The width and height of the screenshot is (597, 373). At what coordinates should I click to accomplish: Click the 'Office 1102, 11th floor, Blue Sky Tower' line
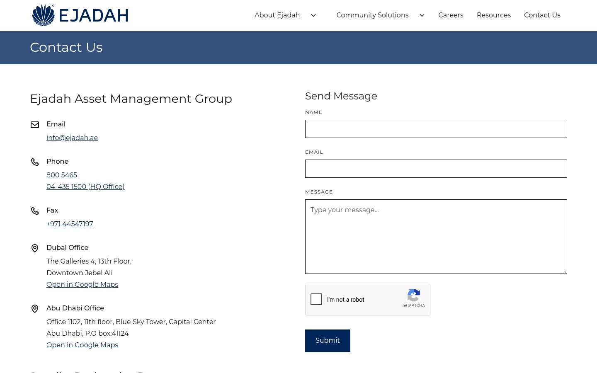coord(131,322)
